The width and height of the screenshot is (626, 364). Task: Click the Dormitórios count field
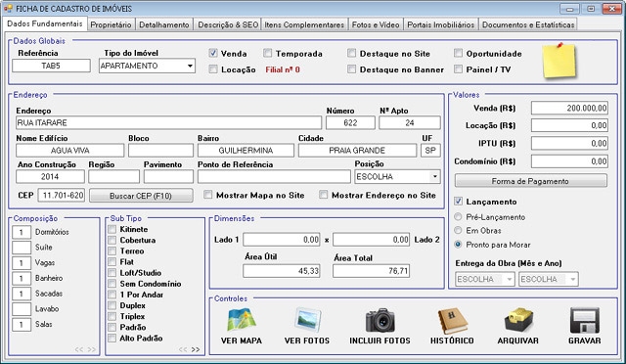click(22, 232)
